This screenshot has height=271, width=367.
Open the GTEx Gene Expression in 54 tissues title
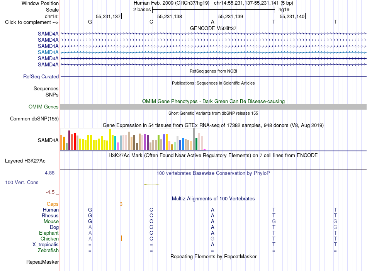click(x=213, y=125)
